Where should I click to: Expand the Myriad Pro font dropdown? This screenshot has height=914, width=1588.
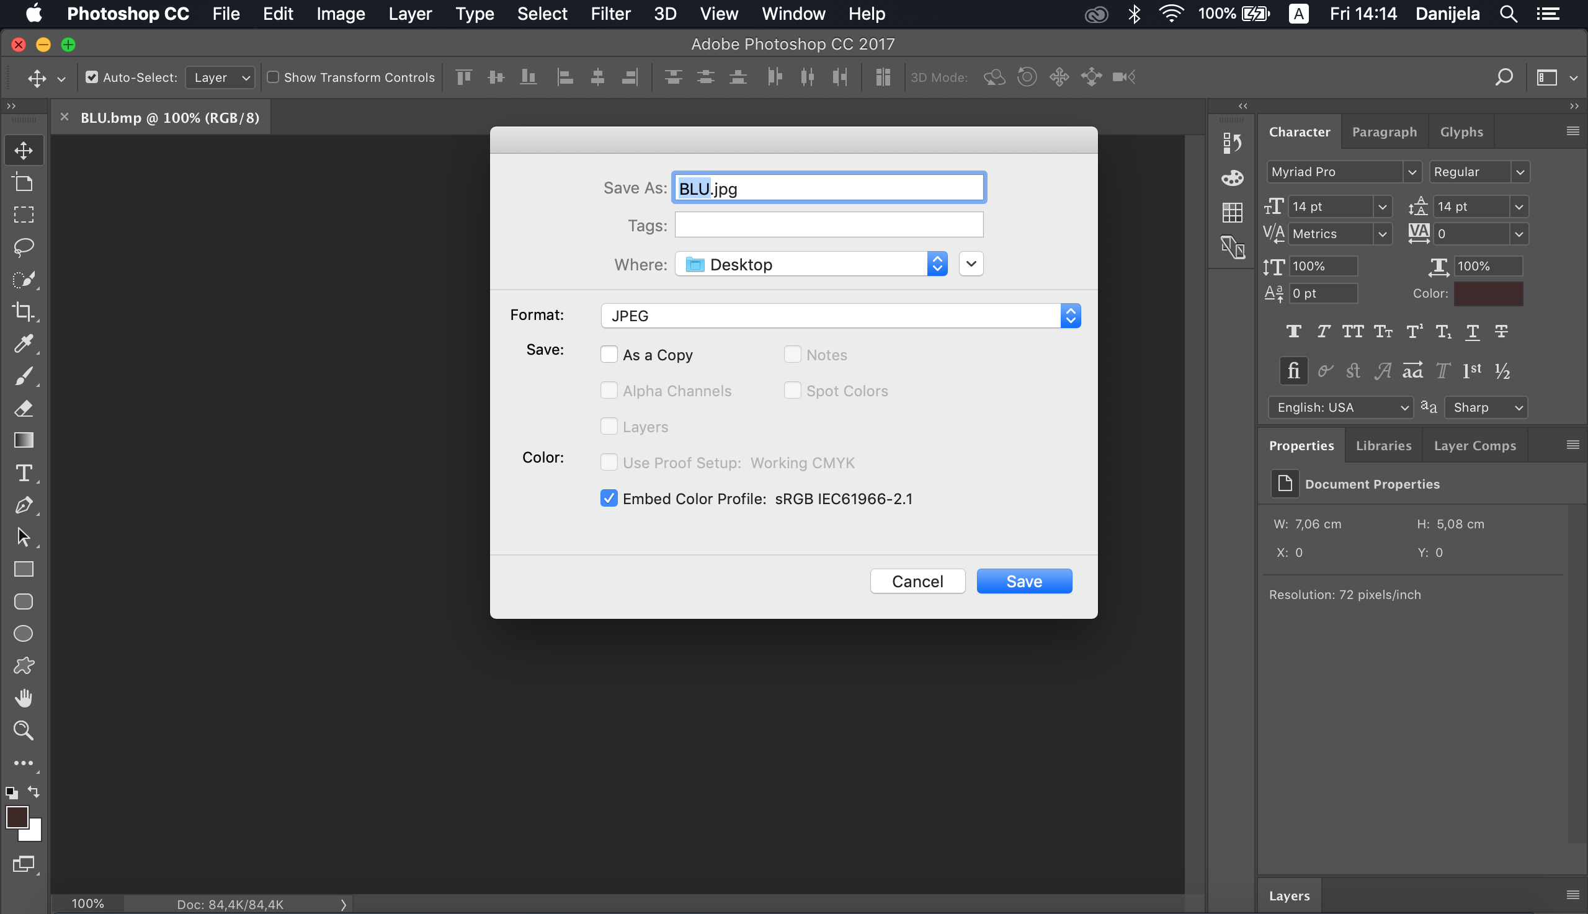click(x=1411, y=172)
